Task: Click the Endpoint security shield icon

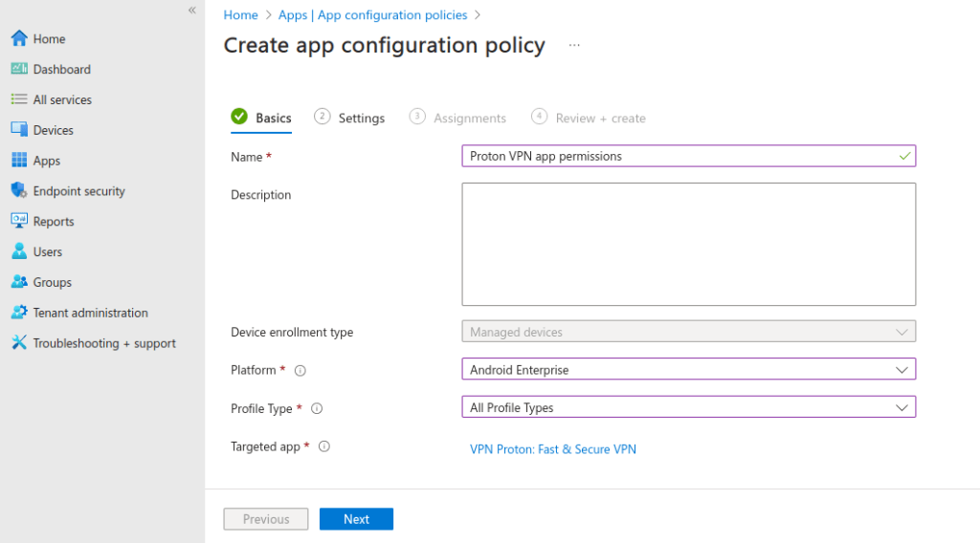Action: (x=19, y=190)
